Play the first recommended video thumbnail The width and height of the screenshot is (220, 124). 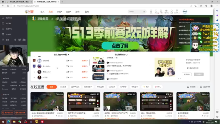tap(98, 60)
